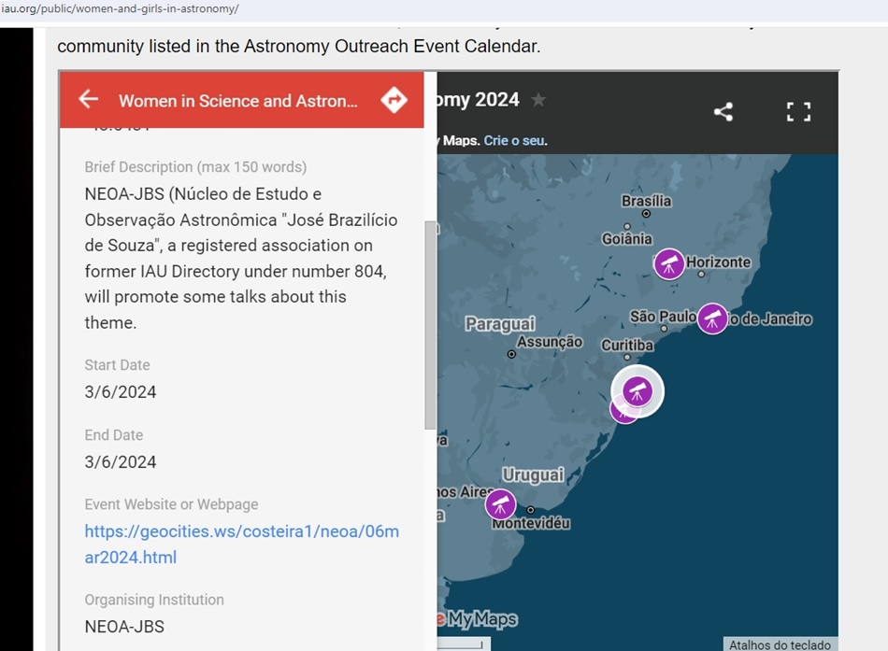The image size is (888, 651).
Task: Click the back arrow in the red header
Action: pos(89,100)
